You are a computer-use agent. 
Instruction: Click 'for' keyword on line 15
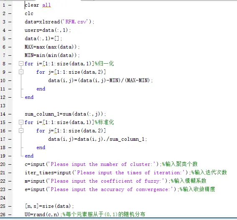[x=29, y=122]
